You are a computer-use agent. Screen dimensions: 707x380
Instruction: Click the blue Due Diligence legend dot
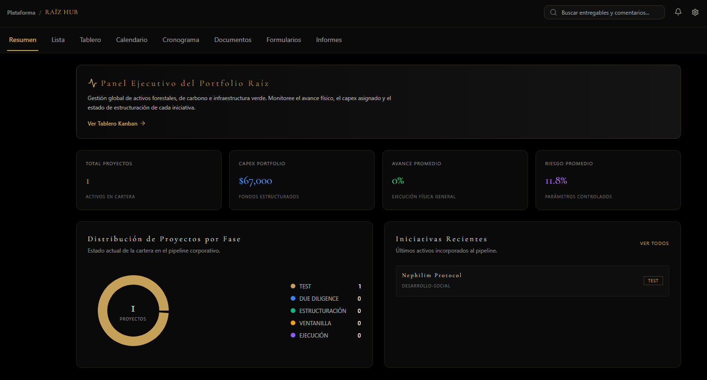click(293, 298)
